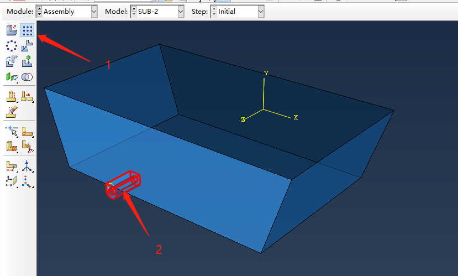Click the eraser-over-block tool icon
The image size is (458, 276).
pyautogui.click(x=12, y=111)
